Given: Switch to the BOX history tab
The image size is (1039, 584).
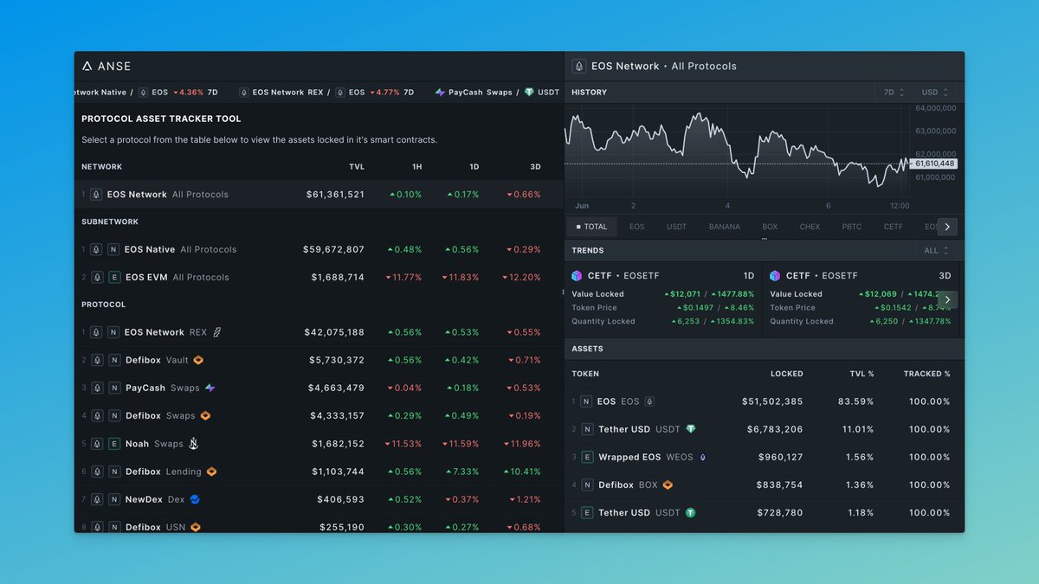Looking at the screenshot, I should pos(770,227).
